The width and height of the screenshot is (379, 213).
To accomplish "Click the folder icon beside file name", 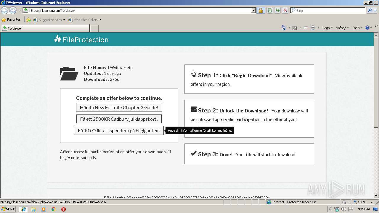I will (69, 74).
